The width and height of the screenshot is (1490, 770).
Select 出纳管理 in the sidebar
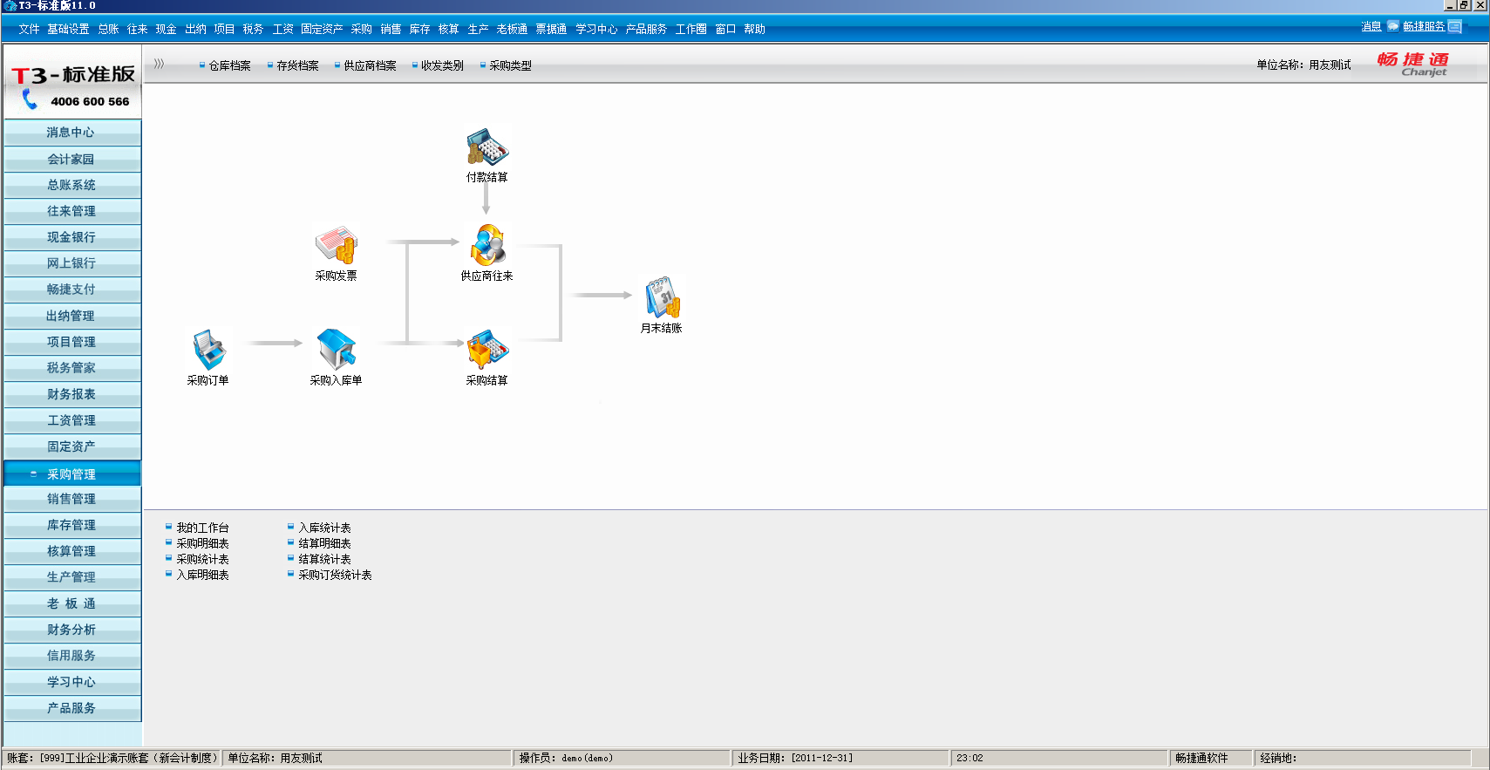pyautogui.click(x=72, y=316)
